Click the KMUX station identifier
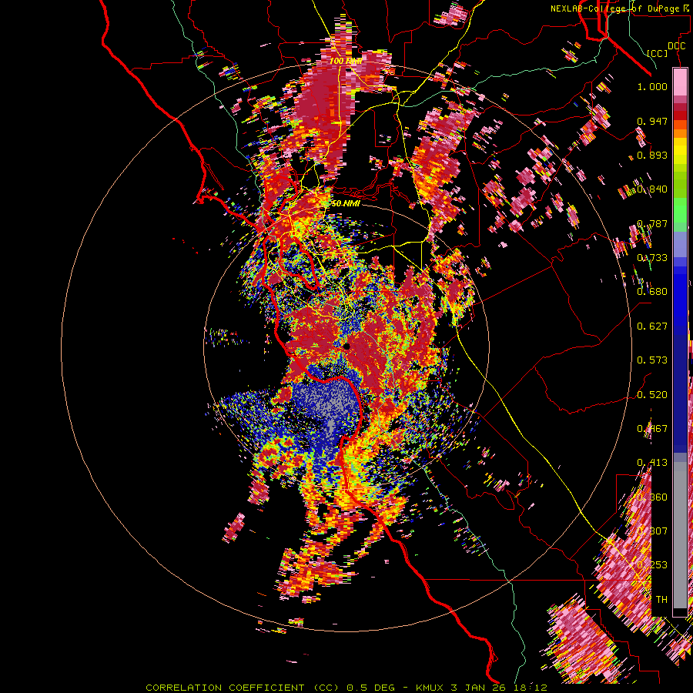Viewport: 693px width, 693px height. 431,688
